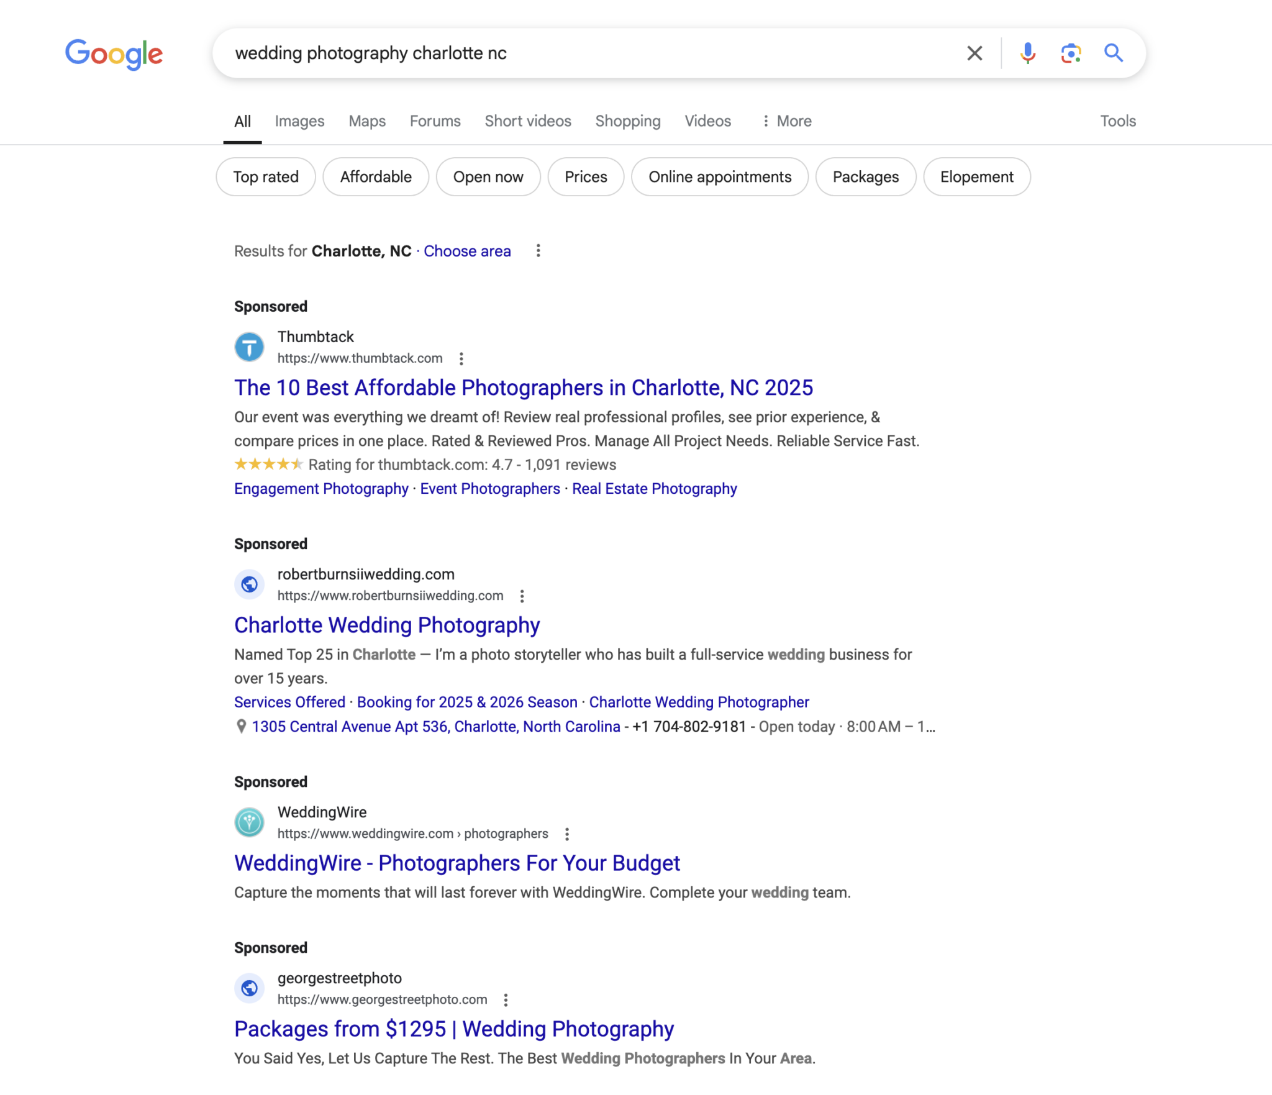Open the Tools options
Viewport: 1272px width, 1095px height.
point(1118,121)
